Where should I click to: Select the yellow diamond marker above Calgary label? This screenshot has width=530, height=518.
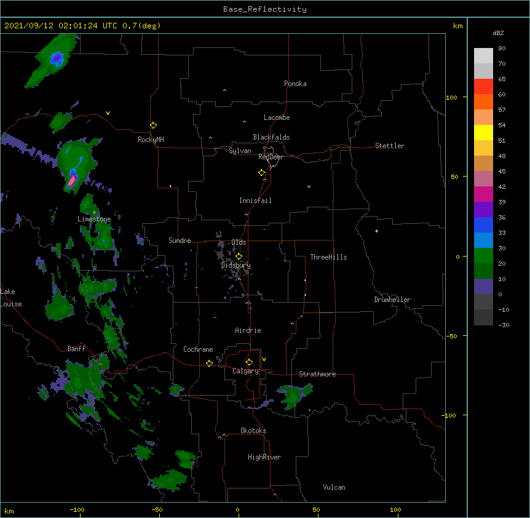tap(249, 362)
